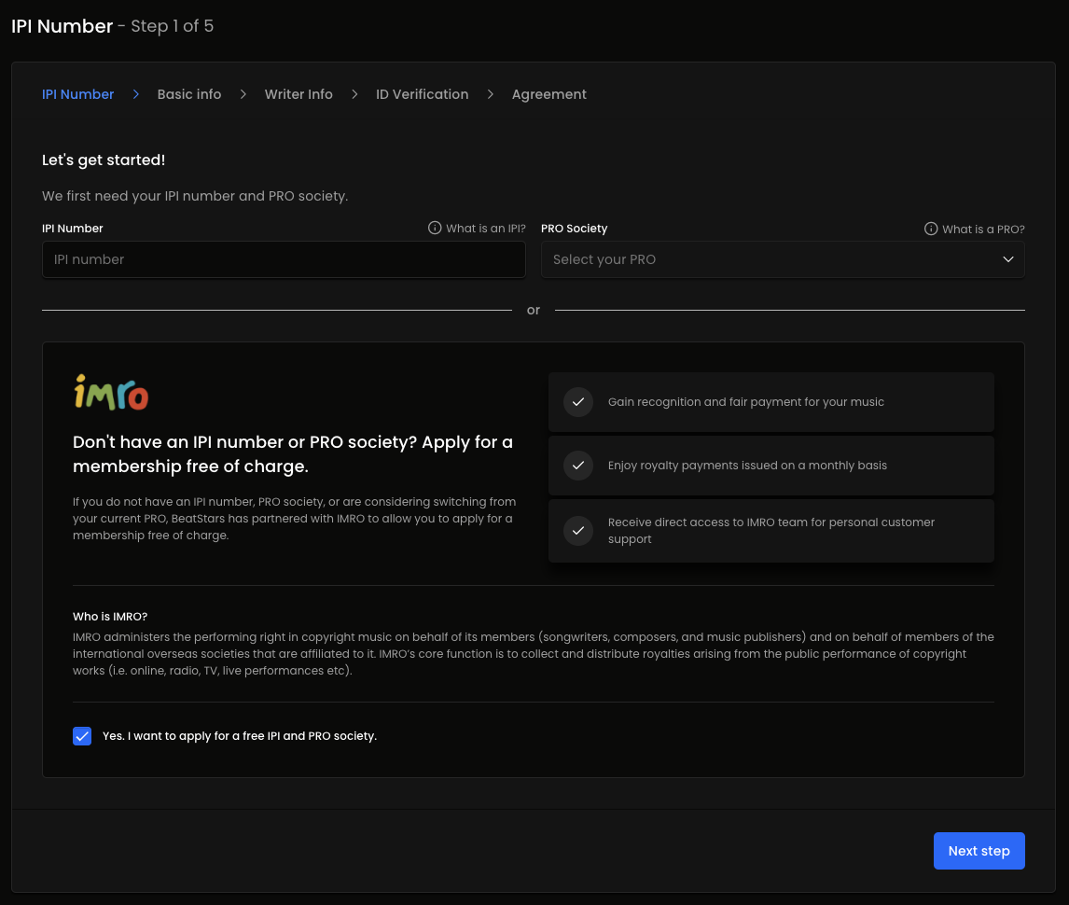Click checkmark icon for direct IMRO access
Viewport: 1069px width, 905px height.
[x=578, y=531]
